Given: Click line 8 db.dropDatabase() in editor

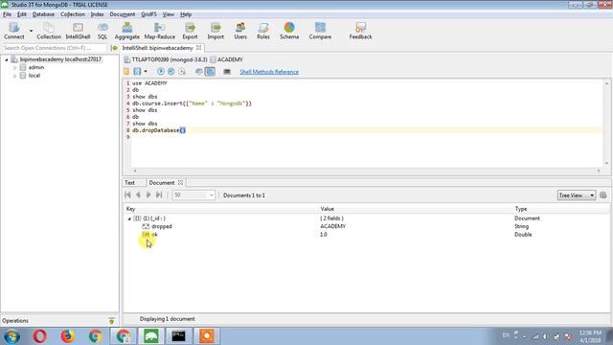Looking at the screenshot, I should coord(159,130).
